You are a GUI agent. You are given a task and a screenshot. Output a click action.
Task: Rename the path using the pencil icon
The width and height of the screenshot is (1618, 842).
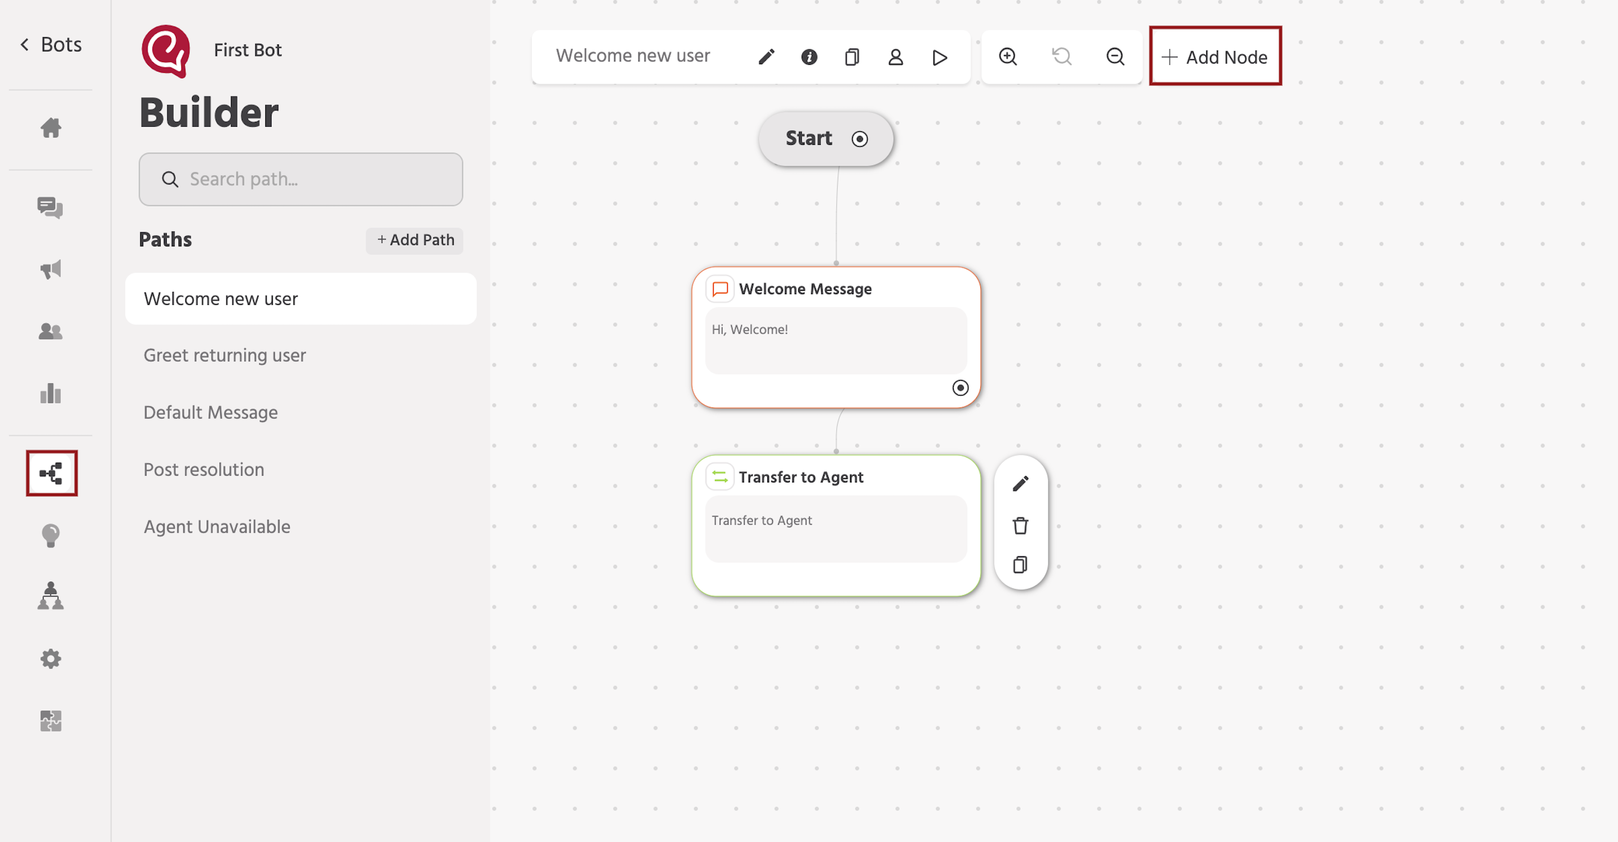click(x=766, y=56)
